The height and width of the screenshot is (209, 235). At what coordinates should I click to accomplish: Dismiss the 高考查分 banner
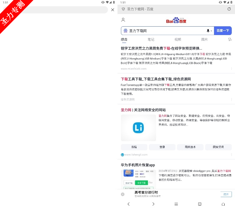click(123, 194)
